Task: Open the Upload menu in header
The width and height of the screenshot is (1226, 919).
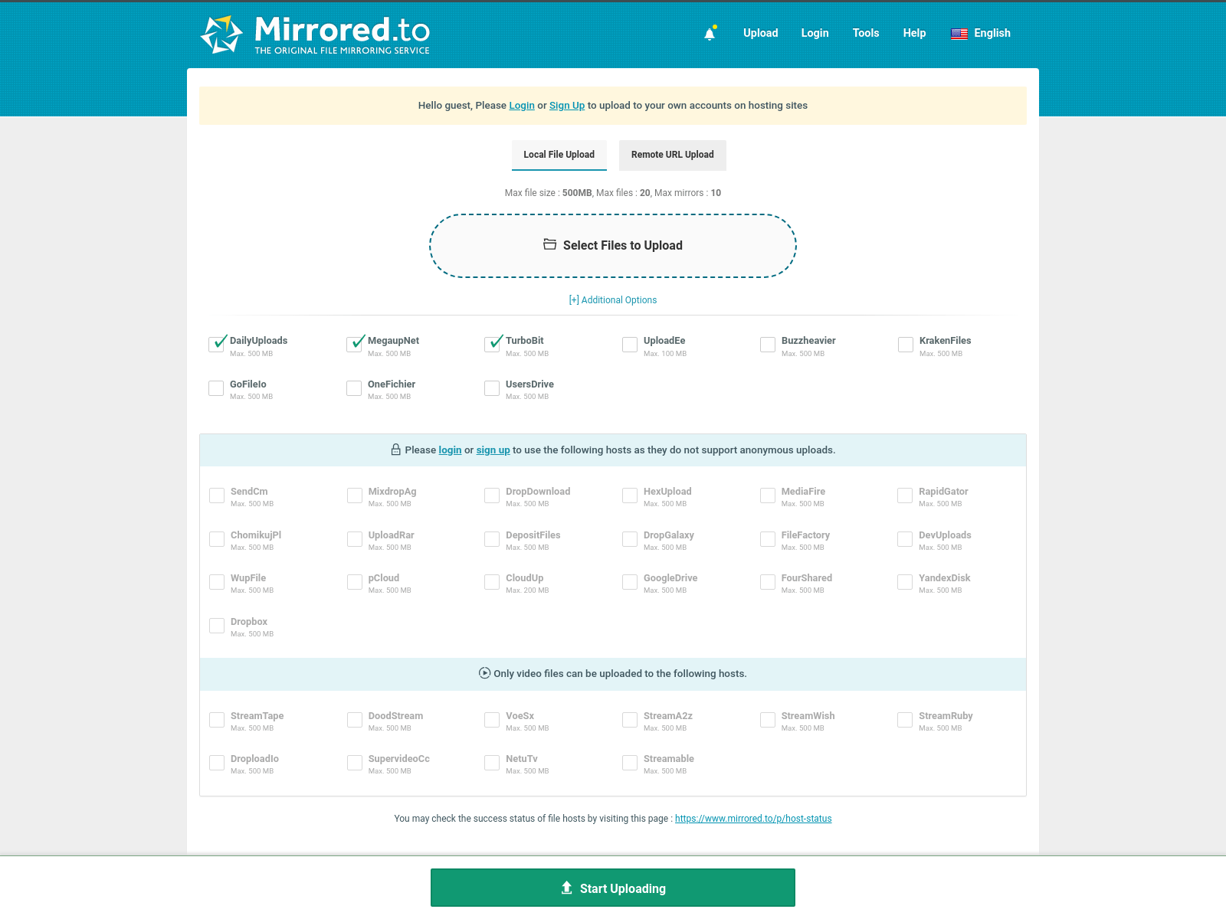Action: 761,33
